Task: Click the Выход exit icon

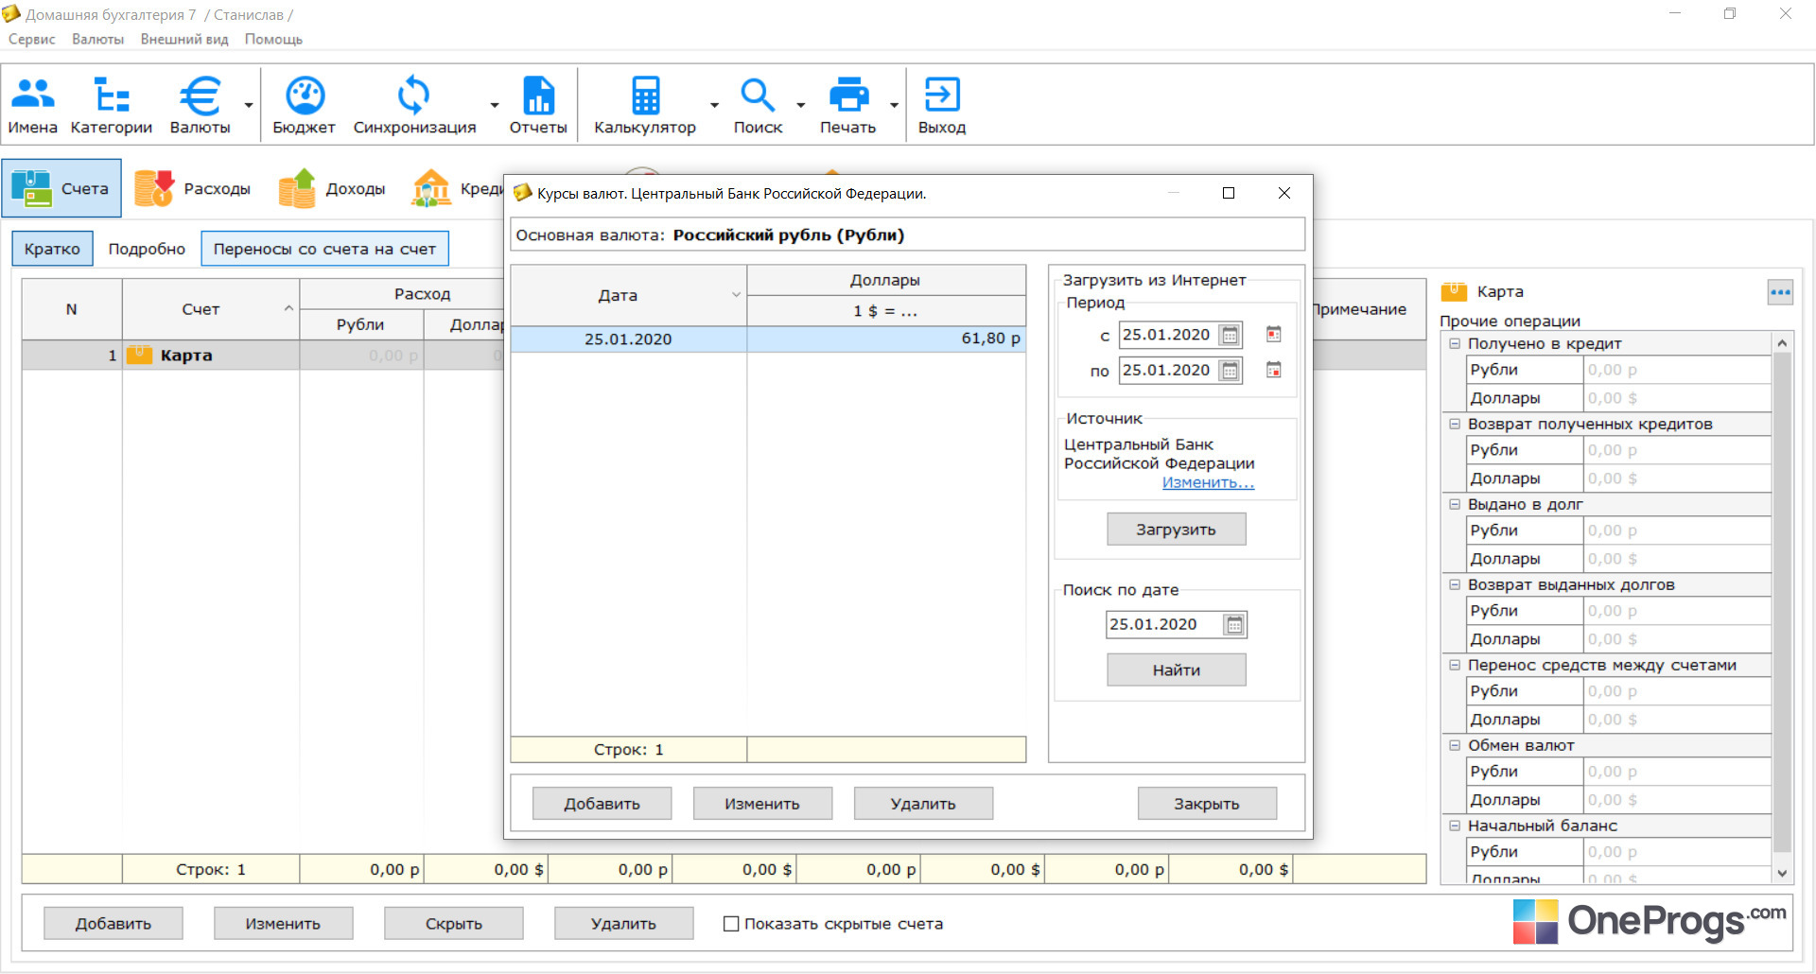Action: point(942,104)
